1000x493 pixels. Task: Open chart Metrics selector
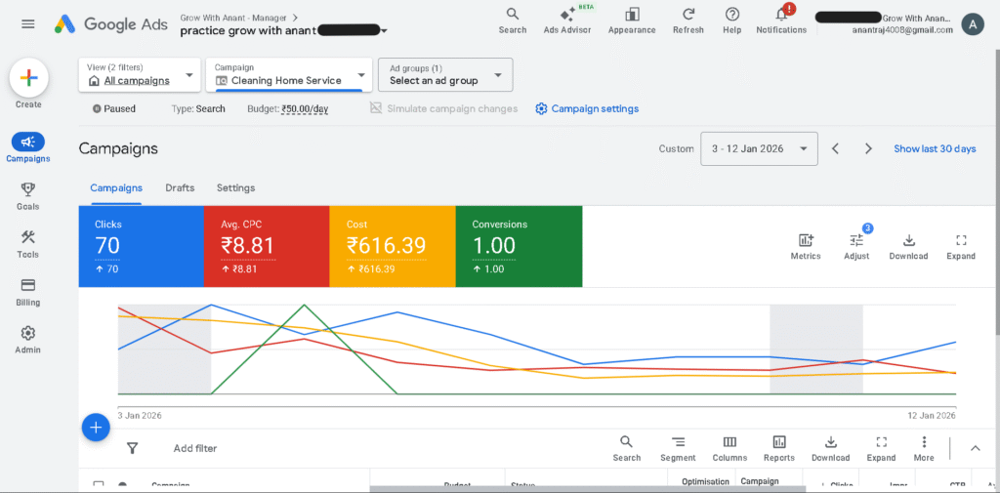(x=806, y=247)
